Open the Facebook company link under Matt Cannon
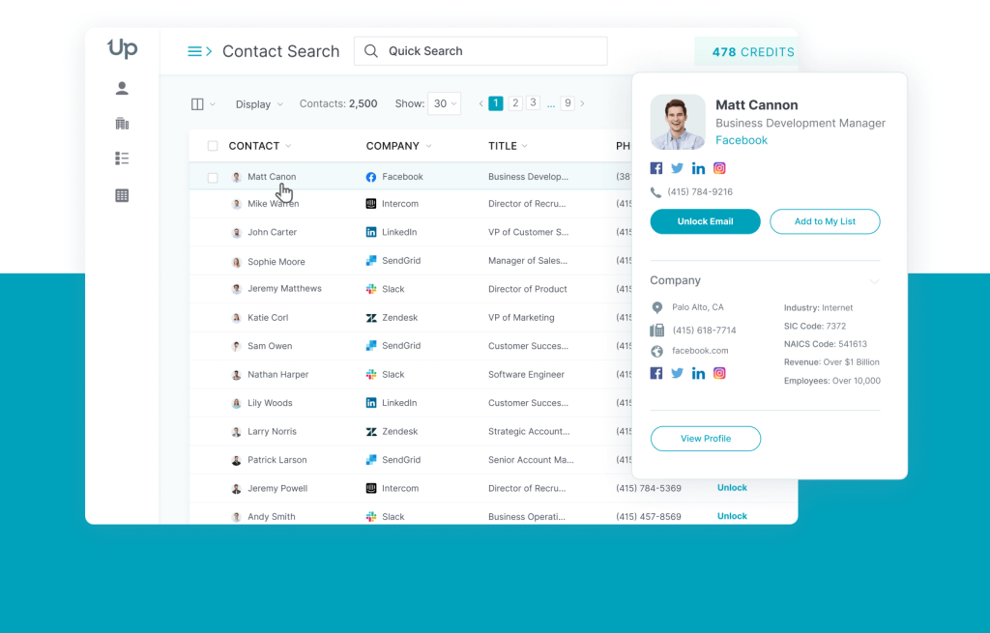990x633 pixels. click(x=742, y=140)
